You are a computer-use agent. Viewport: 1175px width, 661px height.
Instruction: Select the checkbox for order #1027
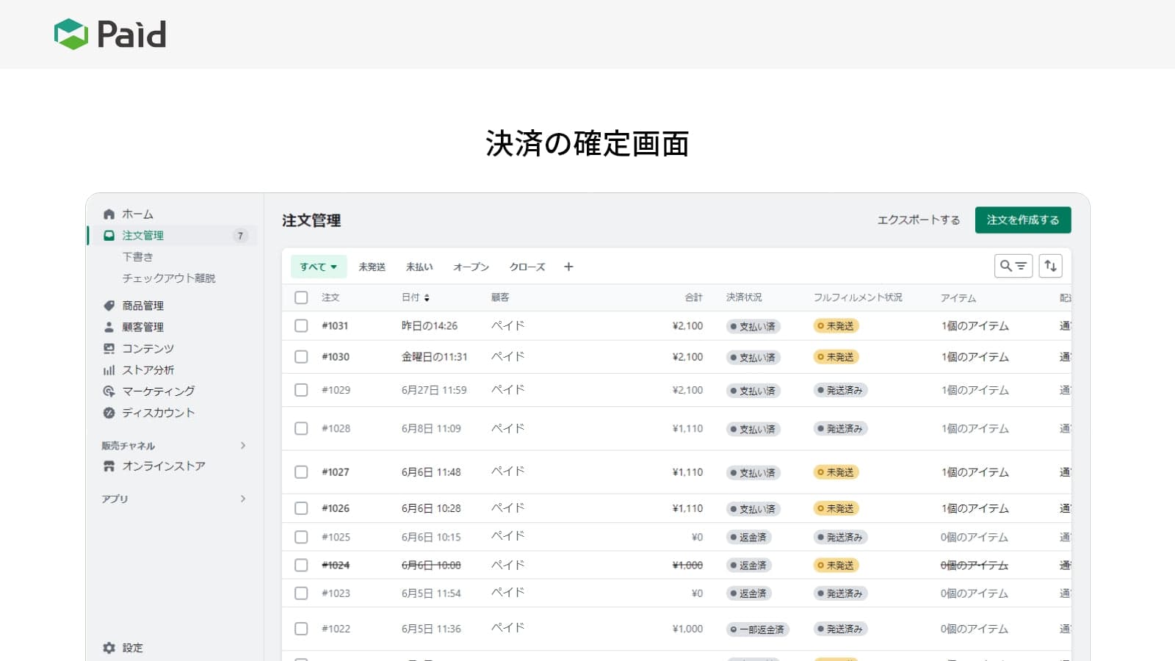301,472
